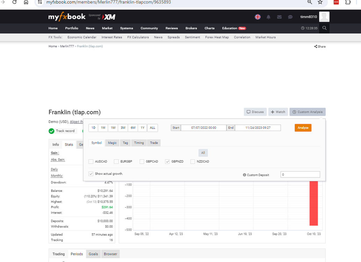The image size is (361, 262).
Task: Click the zoom magnifier icon in address bar
Action: 310,2
